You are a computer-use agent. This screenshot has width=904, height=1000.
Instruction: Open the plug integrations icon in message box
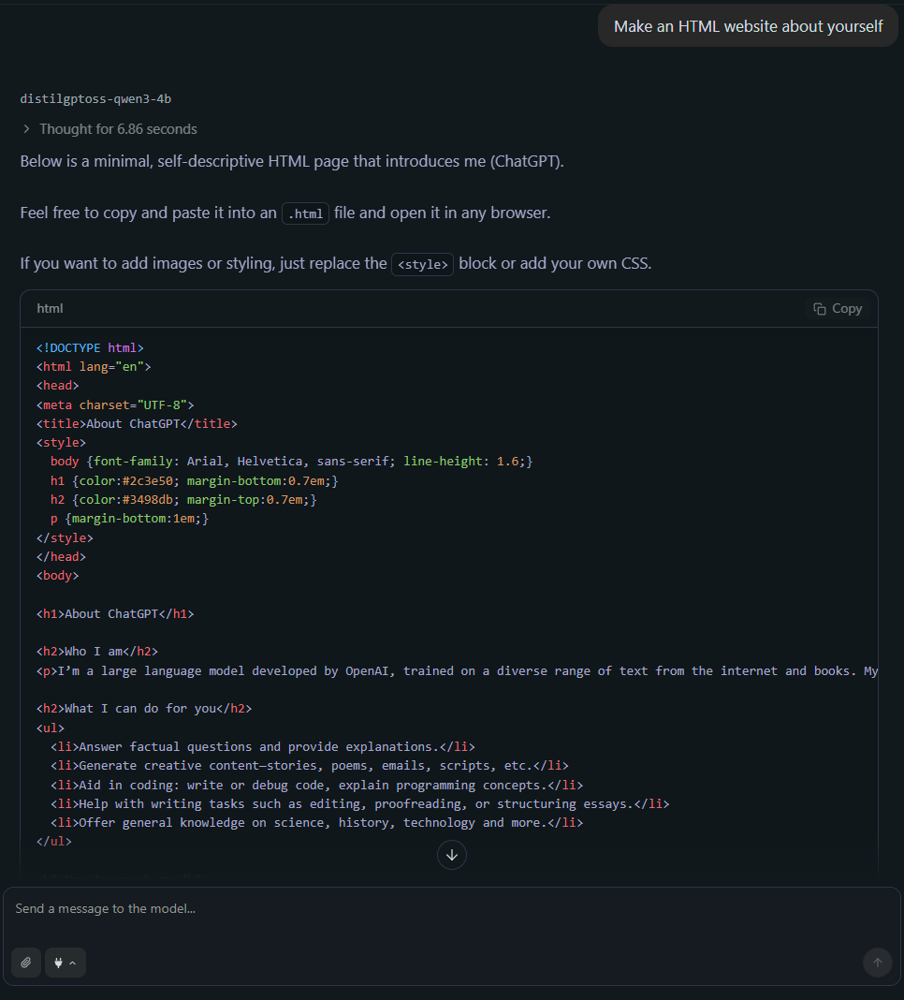58,963
